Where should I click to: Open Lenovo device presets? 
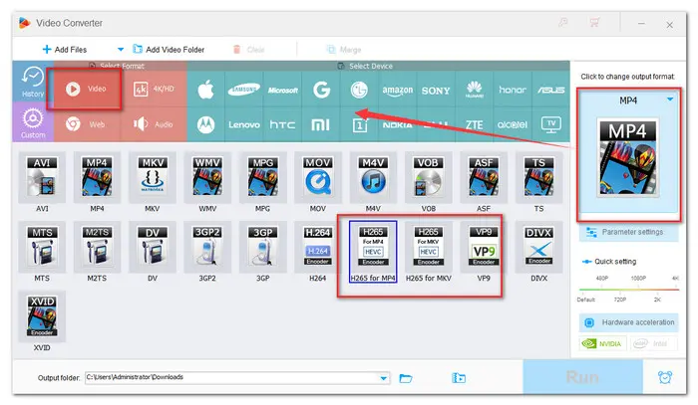click(244, 124)
